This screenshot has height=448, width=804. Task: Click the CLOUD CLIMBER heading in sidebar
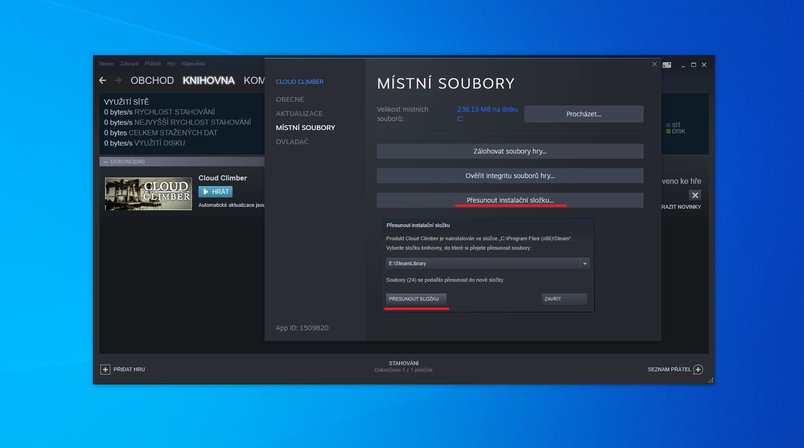(299, 82)
